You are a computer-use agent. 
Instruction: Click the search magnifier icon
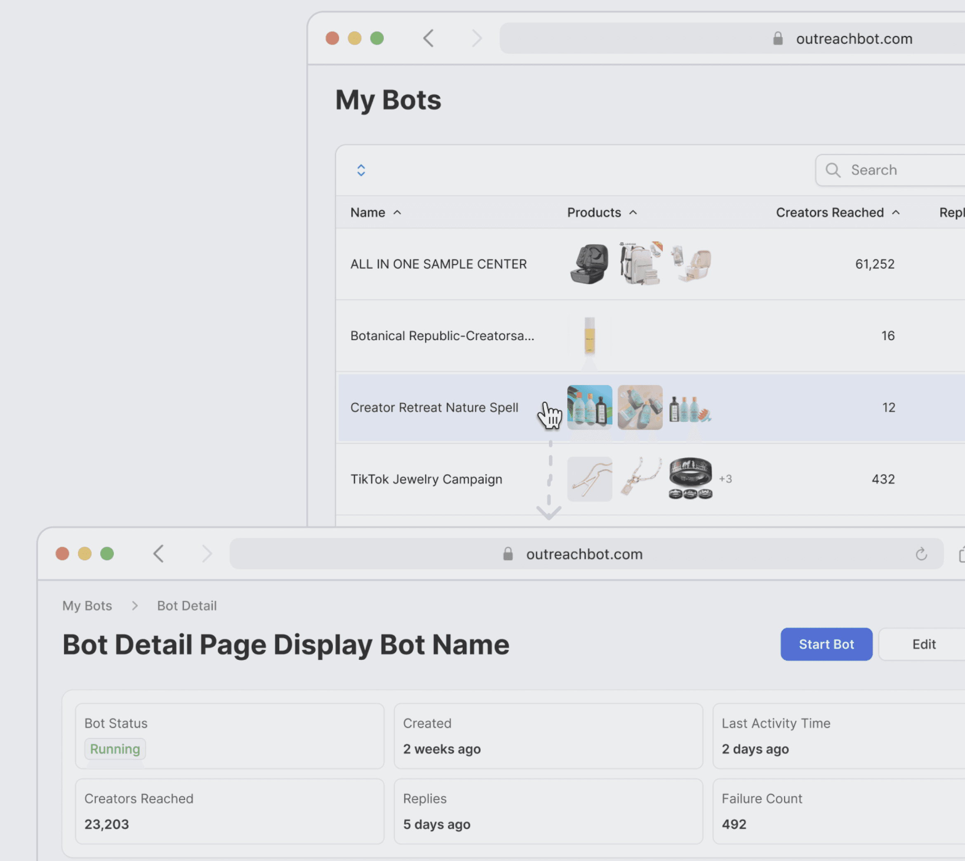(833, 170)
